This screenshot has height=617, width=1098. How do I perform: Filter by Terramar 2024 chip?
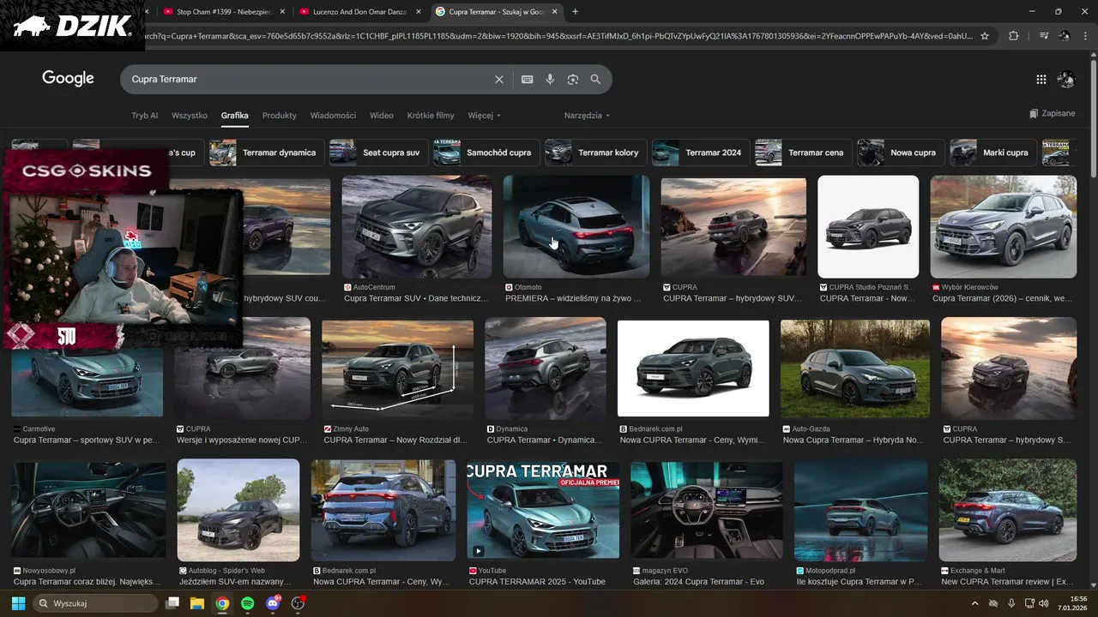[x=701, y=153]
